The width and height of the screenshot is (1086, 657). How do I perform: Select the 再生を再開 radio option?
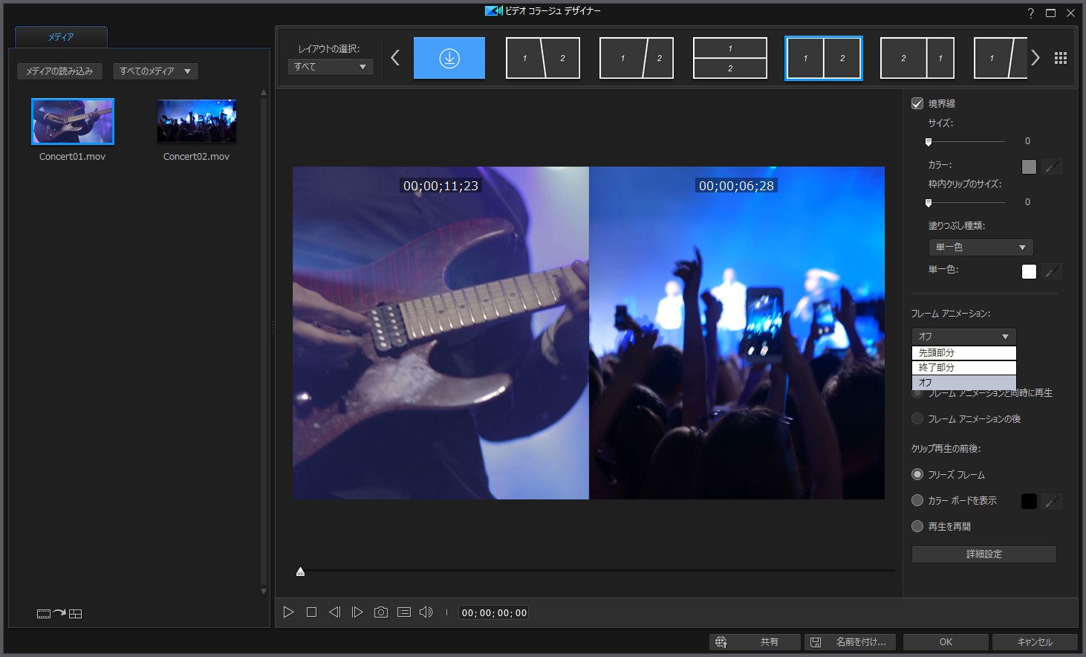coord(917,526)
